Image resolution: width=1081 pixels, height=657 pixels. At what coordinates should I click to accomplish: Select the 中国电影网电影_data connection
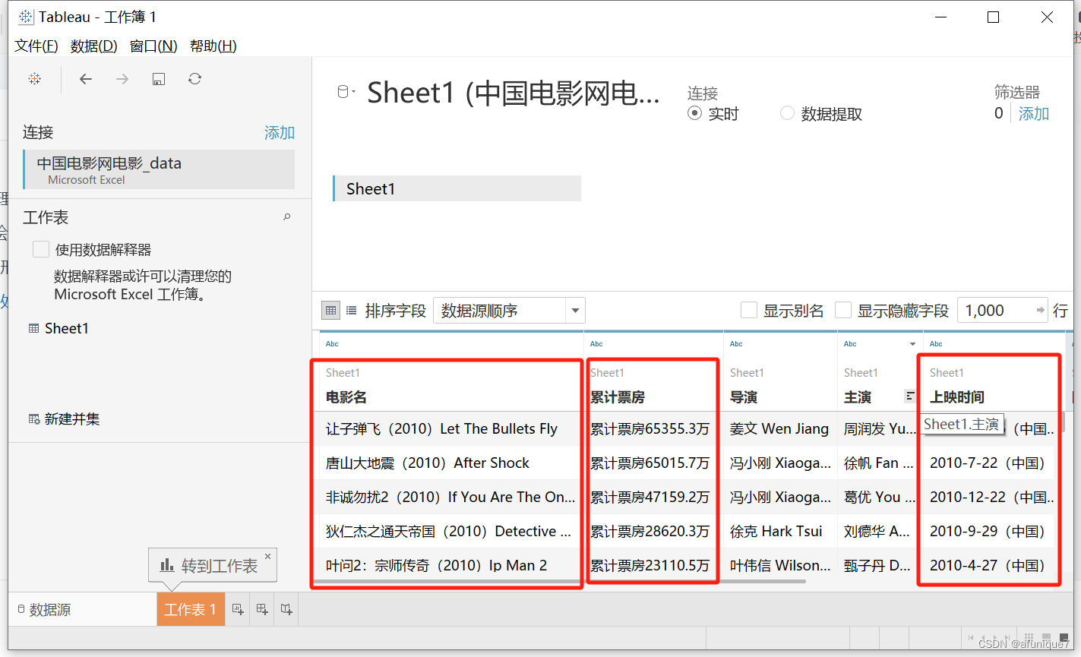(159, 169)
